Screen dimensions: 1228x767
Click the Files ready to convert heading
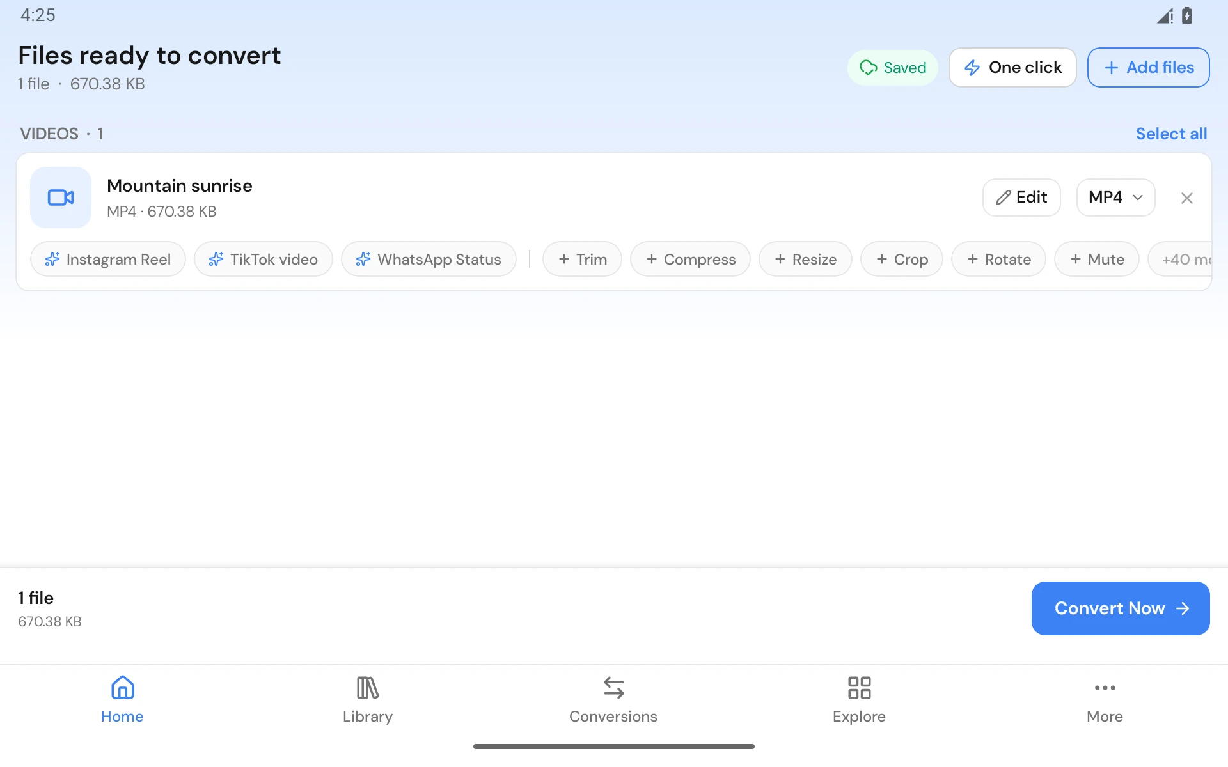(x=150, y=56)
